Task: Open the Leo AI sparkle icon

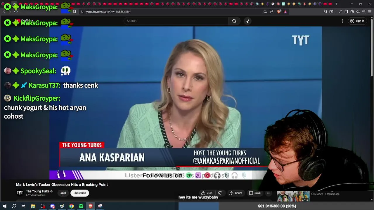Action: 358,12
